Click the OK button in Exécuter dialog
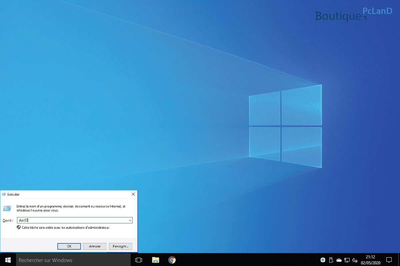This screenshot has height=266, width=400. 69,246
